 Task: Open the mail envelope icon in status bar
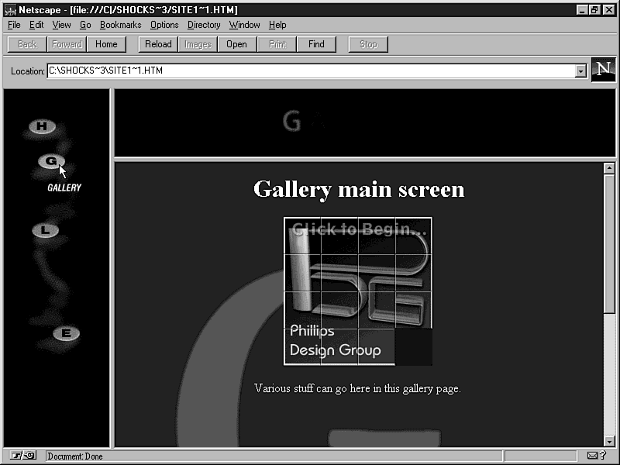592,456
